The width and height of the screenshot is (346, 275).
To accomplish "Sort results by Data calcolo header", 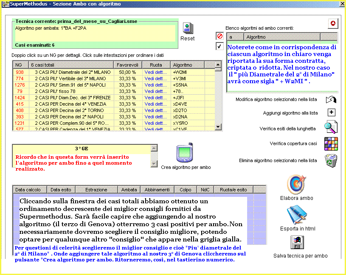I will tap(30, 190).
